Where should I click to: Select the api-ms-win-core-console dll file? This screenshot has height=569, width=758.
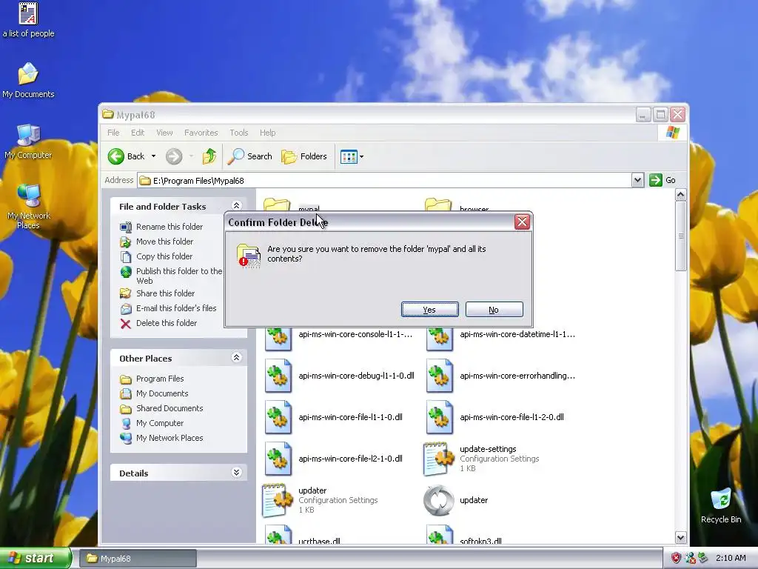[x=338, y=335]
